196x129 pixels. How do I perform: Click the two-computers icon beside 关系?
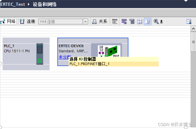tap(94, 21)
